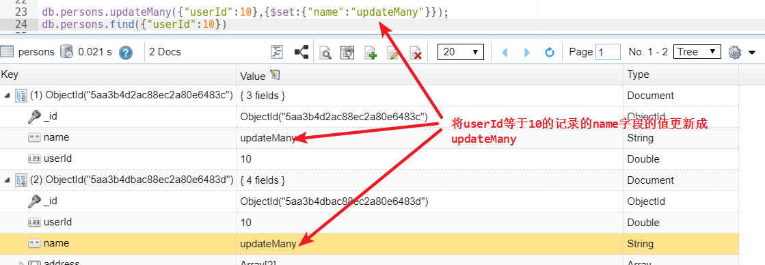Collapse document (1) tree node
This screenshot has width=765, height=265.
click(x=7, y=96)
